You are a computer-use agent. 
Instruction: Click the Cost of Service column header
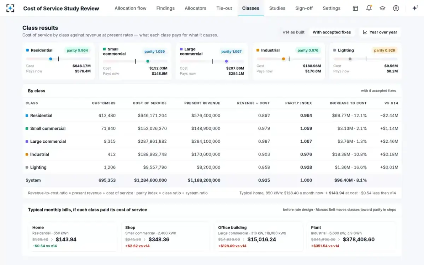[150, 103]
